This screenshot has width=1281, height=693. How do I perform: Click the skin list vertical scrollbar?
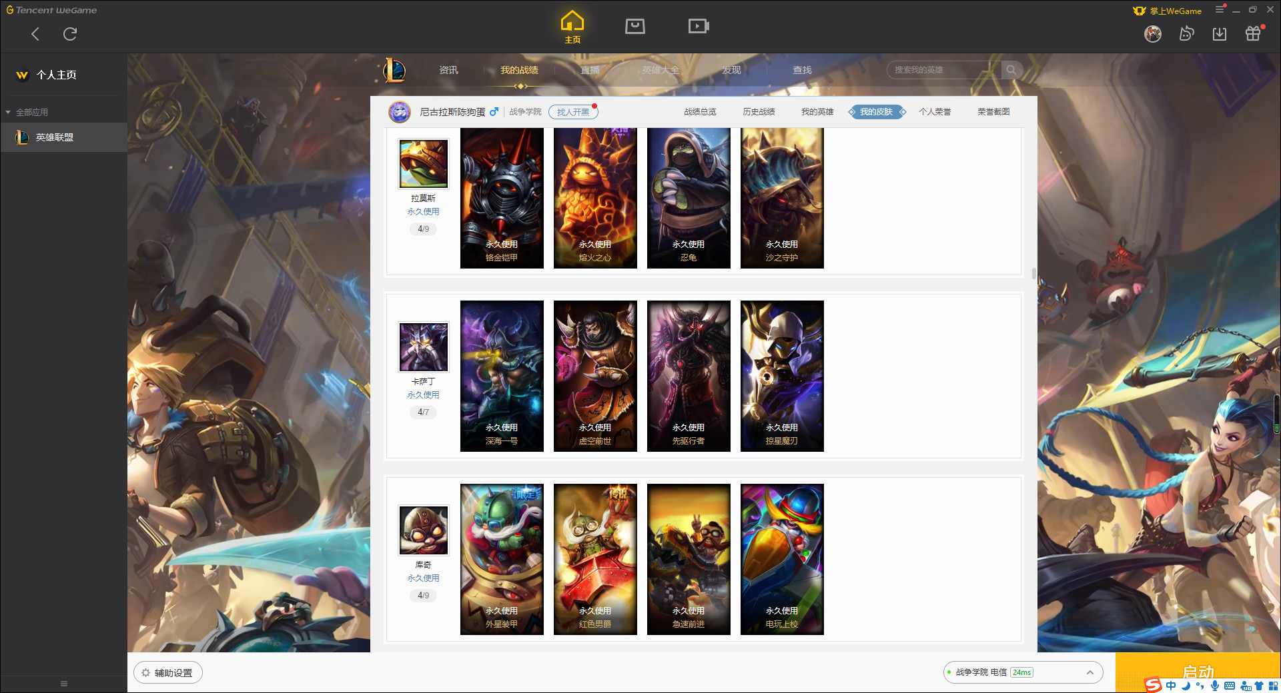pyautogui.click(x=1033, y=273)
